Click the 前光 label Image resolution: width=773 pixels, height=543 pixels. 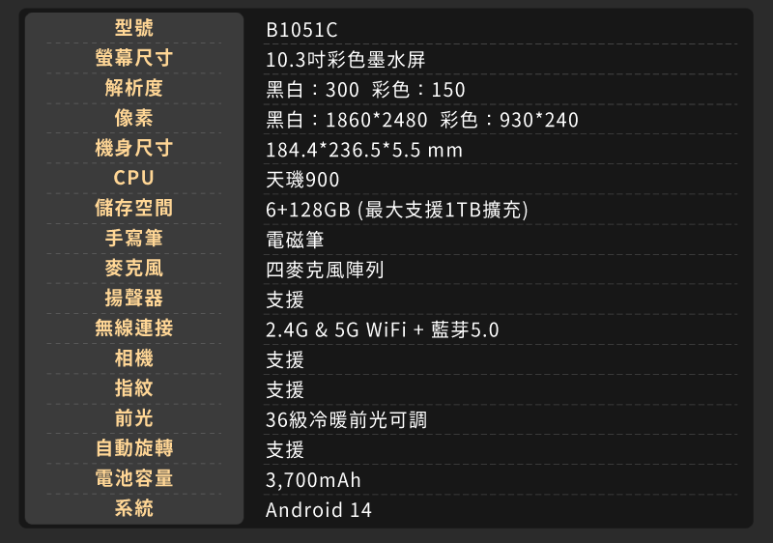(134, 417)
